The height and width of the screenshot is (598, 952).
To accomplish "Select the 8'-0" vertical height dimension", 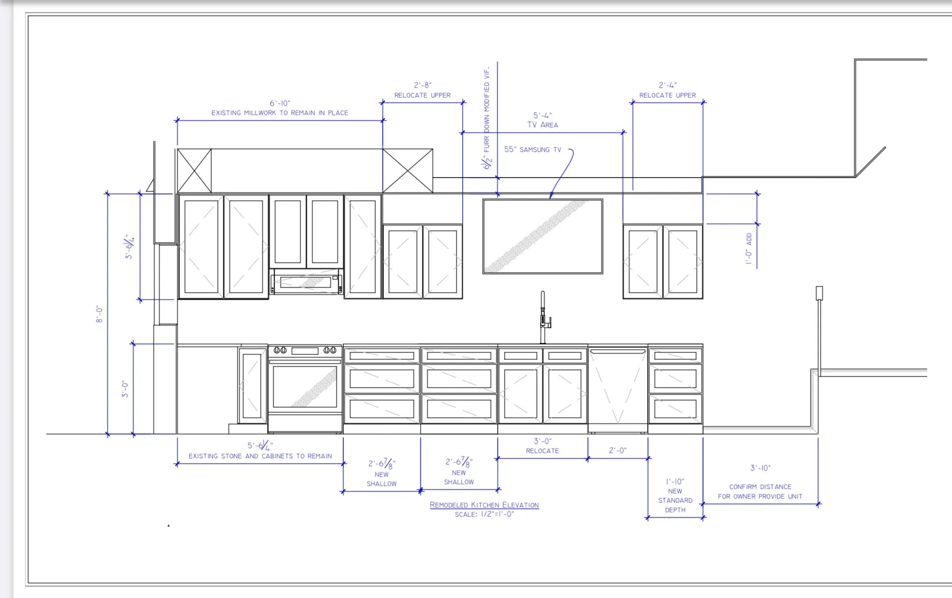I will [100, 314].
